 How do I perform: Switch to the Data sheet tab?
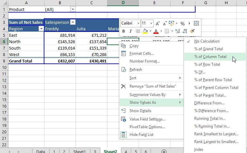click(41, 151)
